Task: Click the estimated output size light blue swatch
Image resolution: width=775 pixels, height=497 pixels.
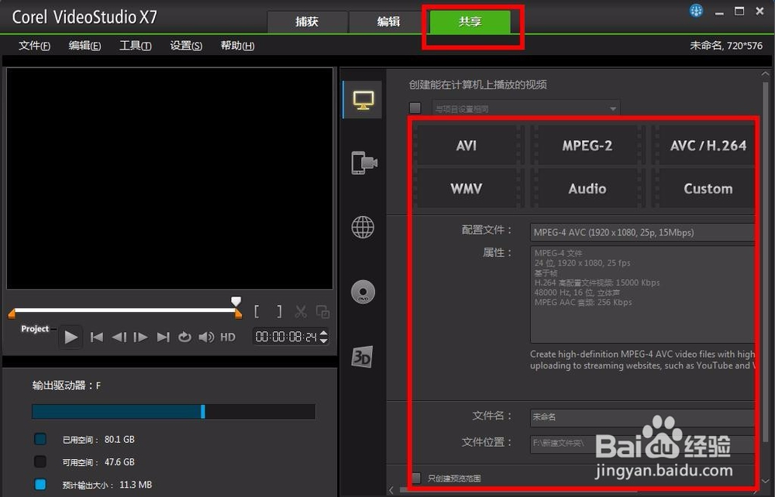Action: point(40,484)
